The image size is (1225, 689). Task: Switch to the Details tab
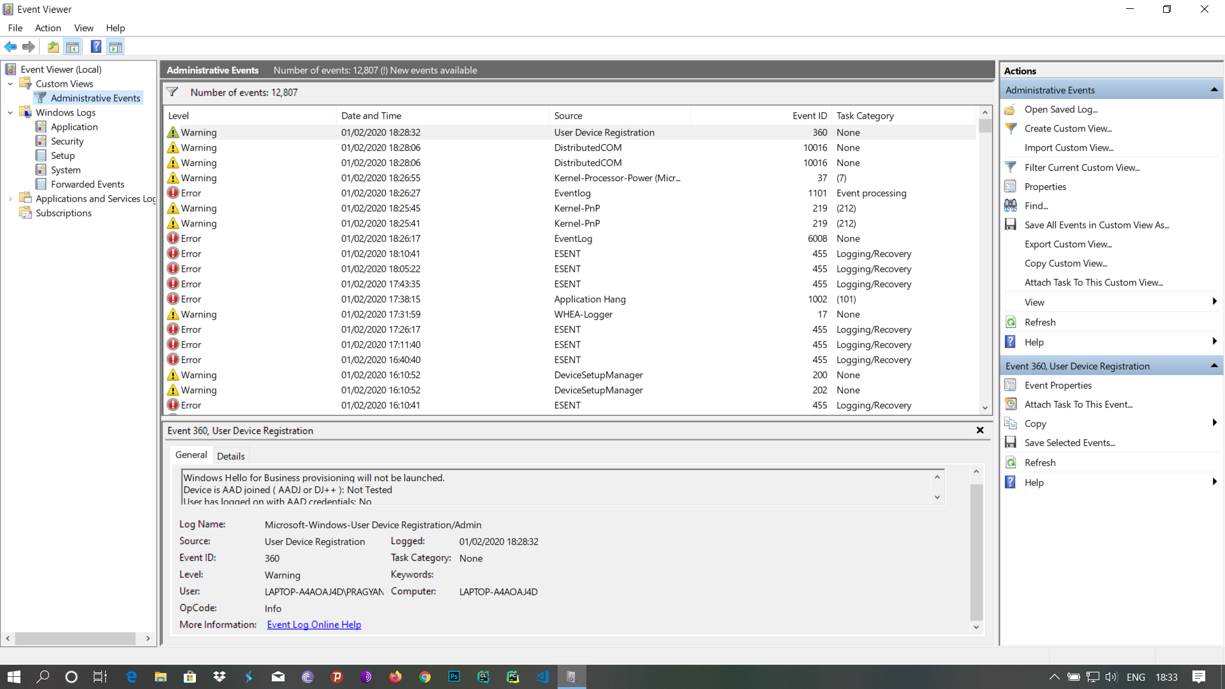(230, 456)
